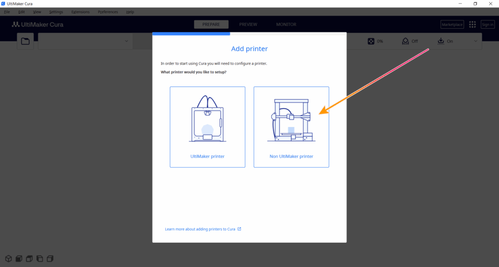
Task: Click the Non UltiMaker printer label text
Action: (x=291, y=156)
